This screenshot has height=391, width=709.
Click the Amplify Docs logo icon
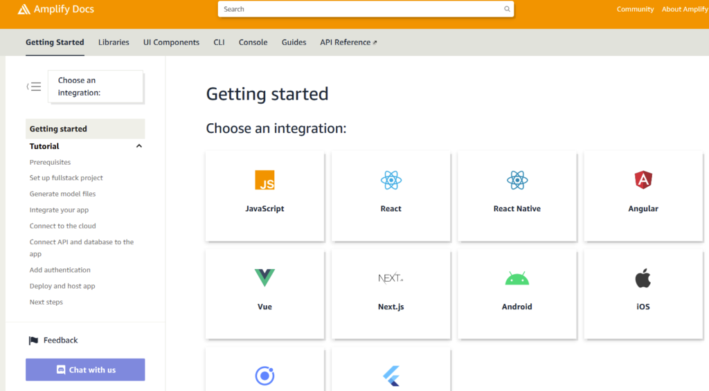pos(24,9)
